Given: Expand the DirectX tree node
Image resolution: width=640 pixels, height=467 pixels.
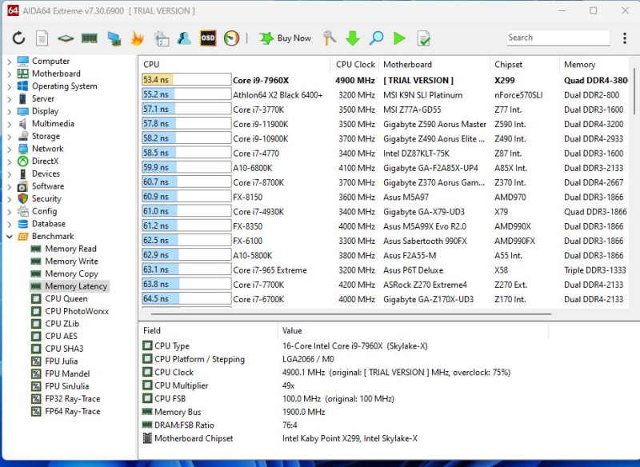Looking at the screenshot, I should (x=10, y=162).
